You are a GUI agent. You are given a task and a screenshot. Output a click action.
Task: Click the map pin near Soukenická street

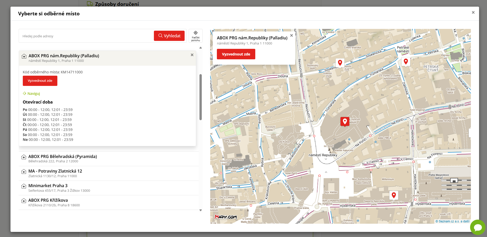[x=340, y=63]
